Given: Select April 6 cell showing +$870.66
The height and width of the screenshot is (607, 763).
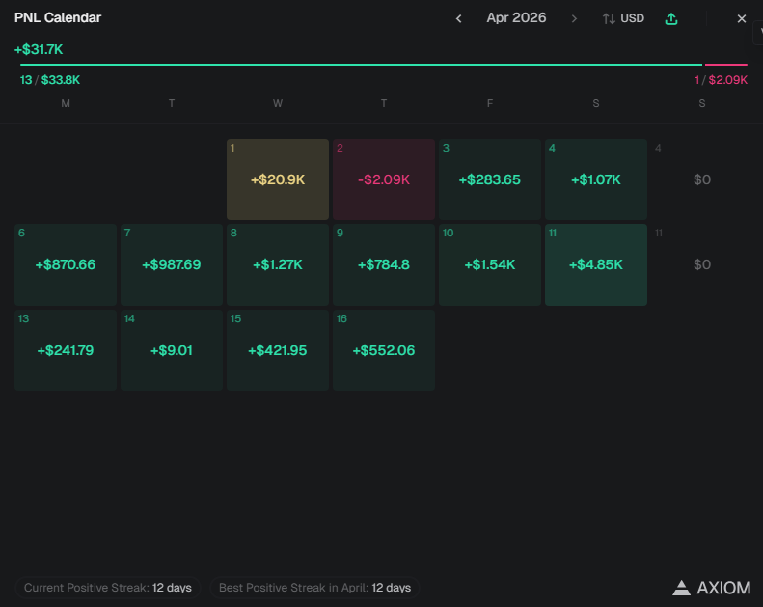Looking at the screenshot, I should tap(66, 264).
